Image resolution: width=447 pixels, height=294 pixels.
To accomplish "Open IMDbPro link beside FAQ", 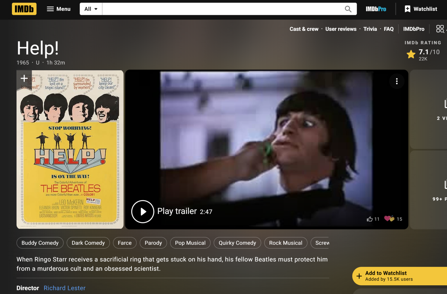I will 414,29.
